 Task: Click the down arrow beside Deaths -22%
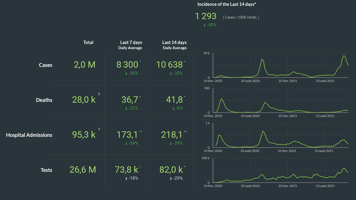pos(126,109)
